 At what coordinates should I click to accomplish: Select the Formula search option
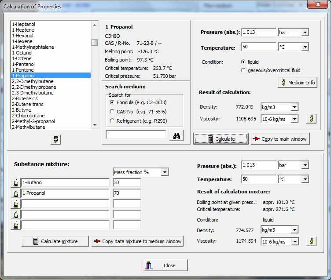(x=112, y=102)
